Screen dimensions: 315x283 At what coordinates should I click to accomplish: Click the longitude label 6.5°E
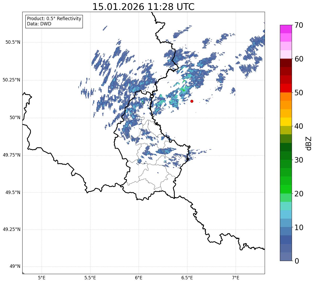187,278
